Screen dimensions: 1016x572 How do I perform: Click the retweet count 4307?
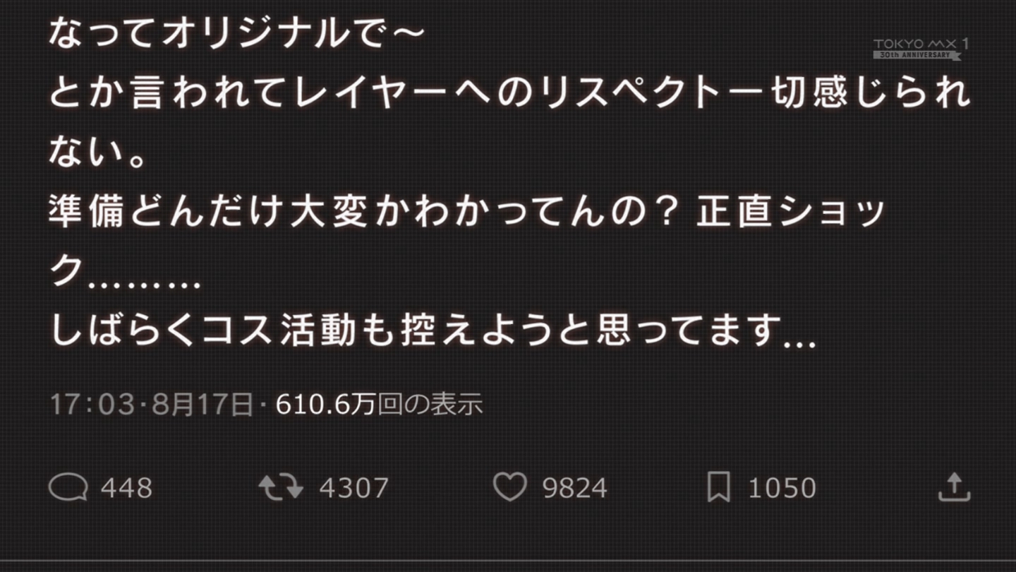point(353,488)
